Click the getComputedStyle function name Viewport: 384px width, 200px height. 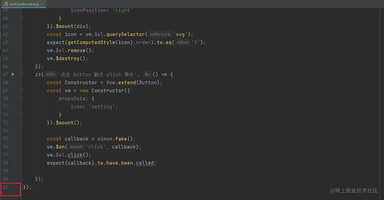click(91, 42)
